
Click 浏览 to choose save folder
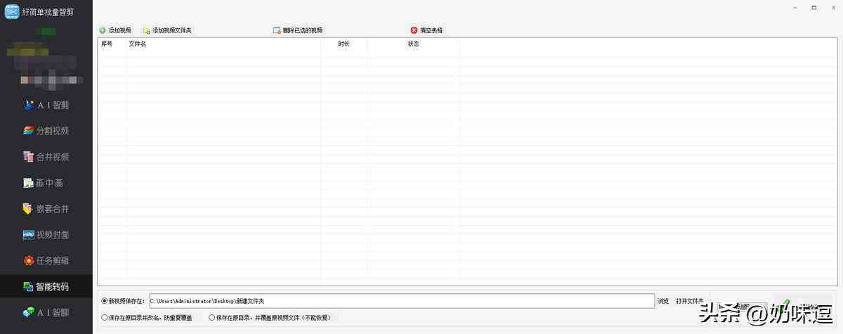coord(663,301)
